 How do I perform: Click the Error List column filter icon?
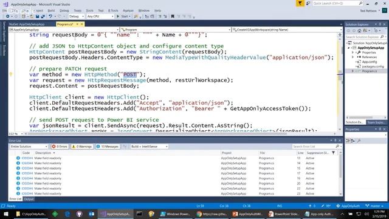click(334, 153)
